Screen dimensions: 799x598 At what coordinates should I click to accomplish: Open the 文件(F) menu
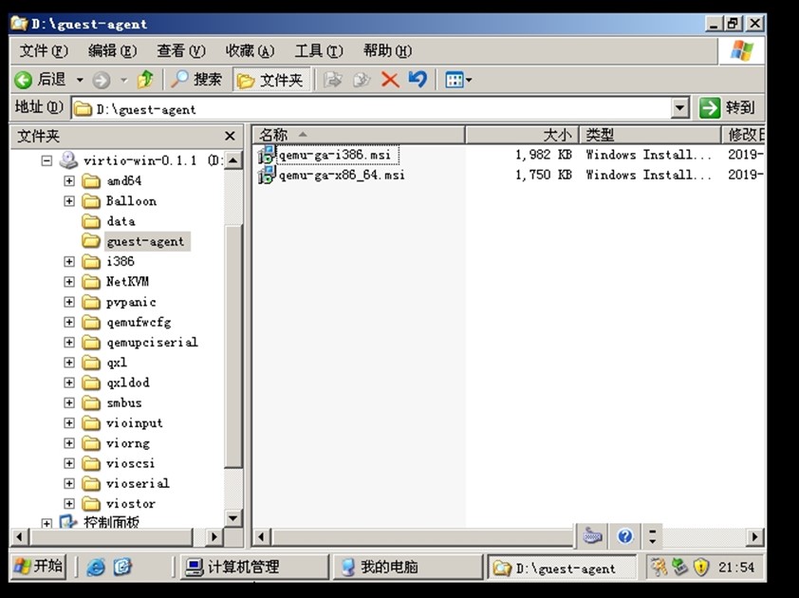tap(44, 51)
